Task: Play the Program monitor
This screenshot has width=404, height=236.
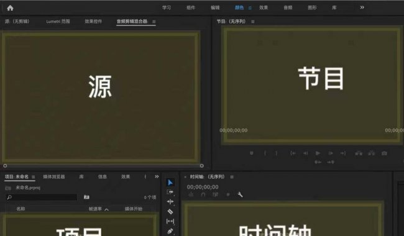Action: pos(318,153)
